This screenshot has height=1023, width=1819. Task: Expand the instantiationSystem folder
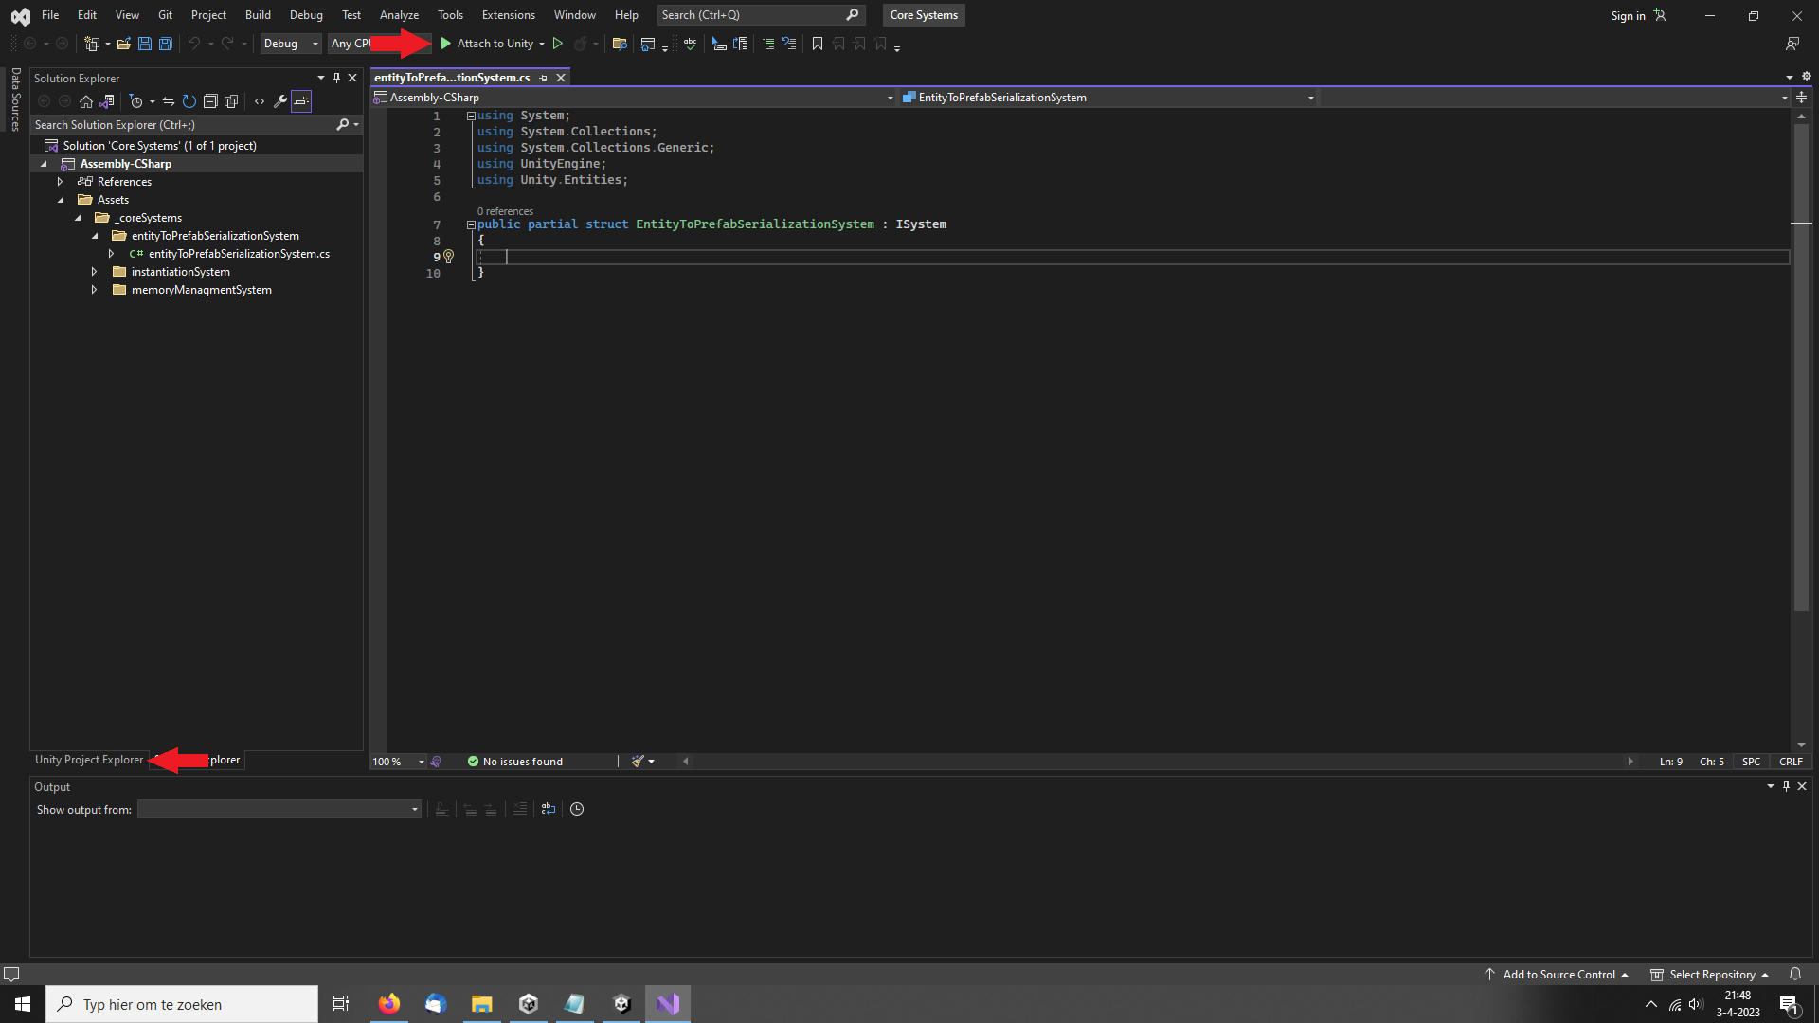point(94,272)
